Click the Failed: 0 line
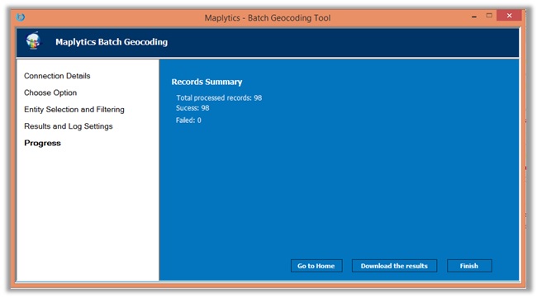This screenshot has width=537, height=298. coord(188,120)
